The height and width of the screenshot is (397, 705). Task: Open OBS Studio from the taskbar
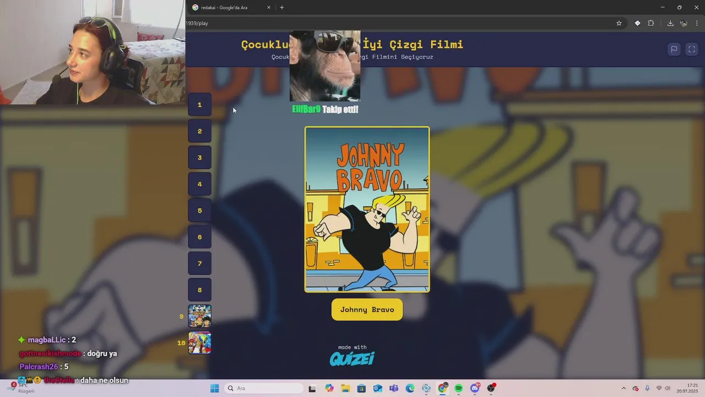pyautogui.click(x=491, y=388)
